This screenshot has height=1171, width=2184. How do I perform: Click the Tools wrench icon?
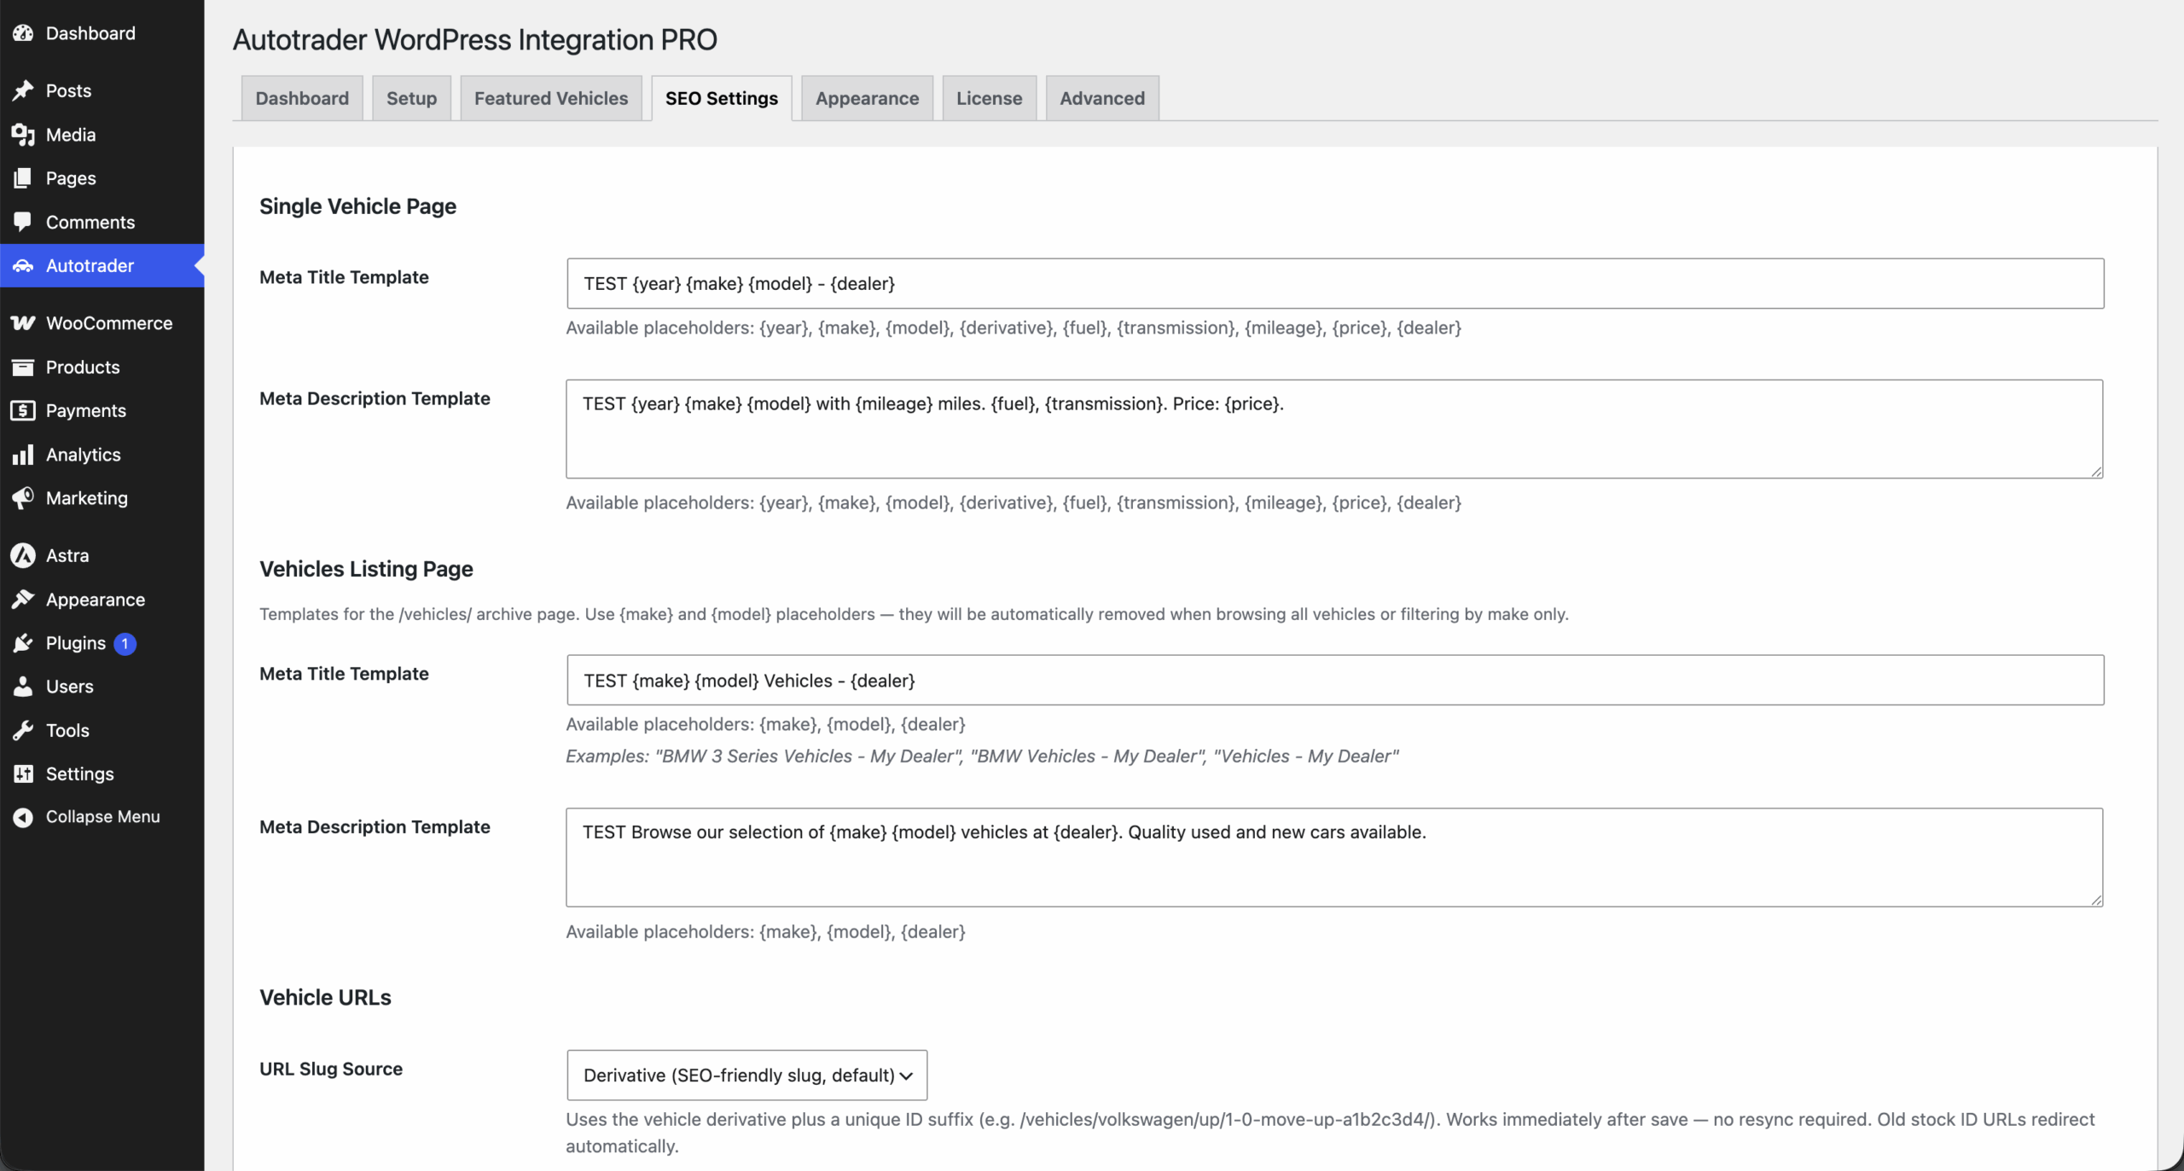click(23, 730)
